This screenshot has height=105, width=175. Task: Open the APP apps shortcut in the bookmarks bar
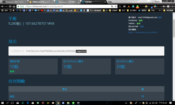point(5,10)
